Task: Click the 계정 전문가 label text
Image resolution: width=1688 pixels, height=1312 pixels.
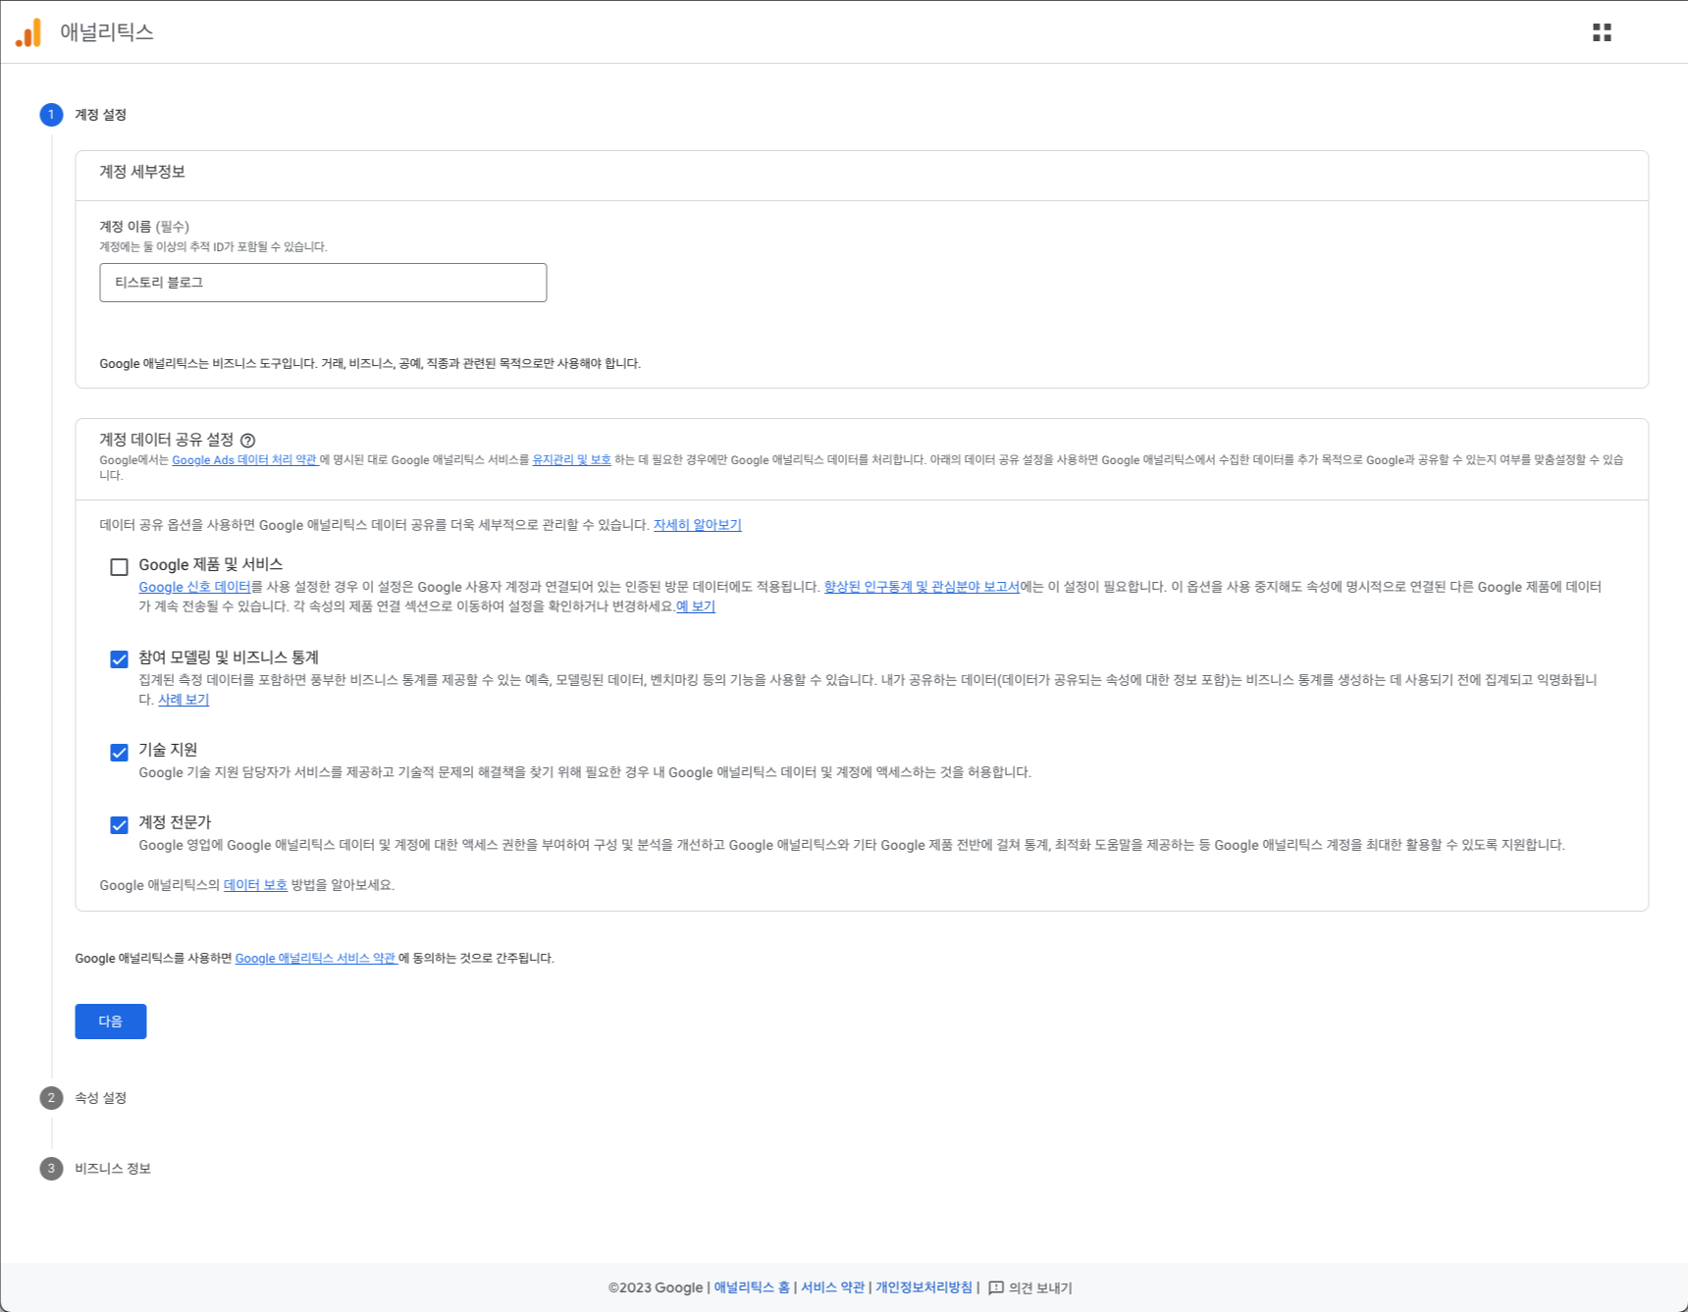Action: 175,822
